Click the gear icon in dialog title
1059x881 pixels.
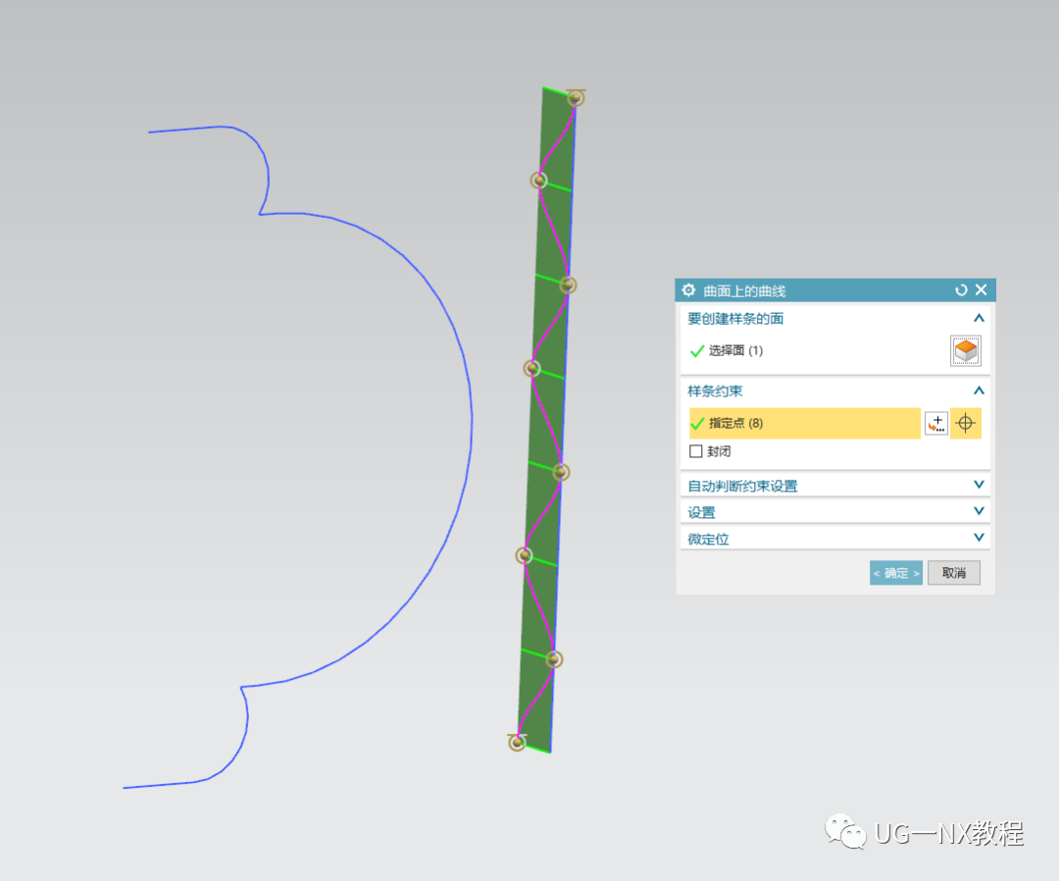click(688, 290)
